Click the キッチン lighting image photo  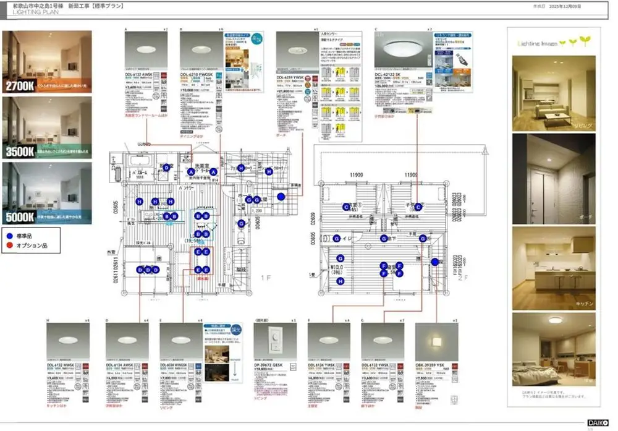click(554, 267)
